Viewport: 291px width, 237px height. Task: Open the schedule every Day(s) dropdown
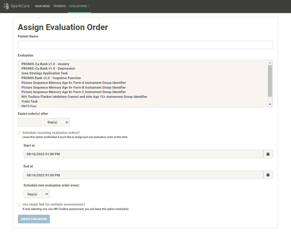click(x=36, y=194)
